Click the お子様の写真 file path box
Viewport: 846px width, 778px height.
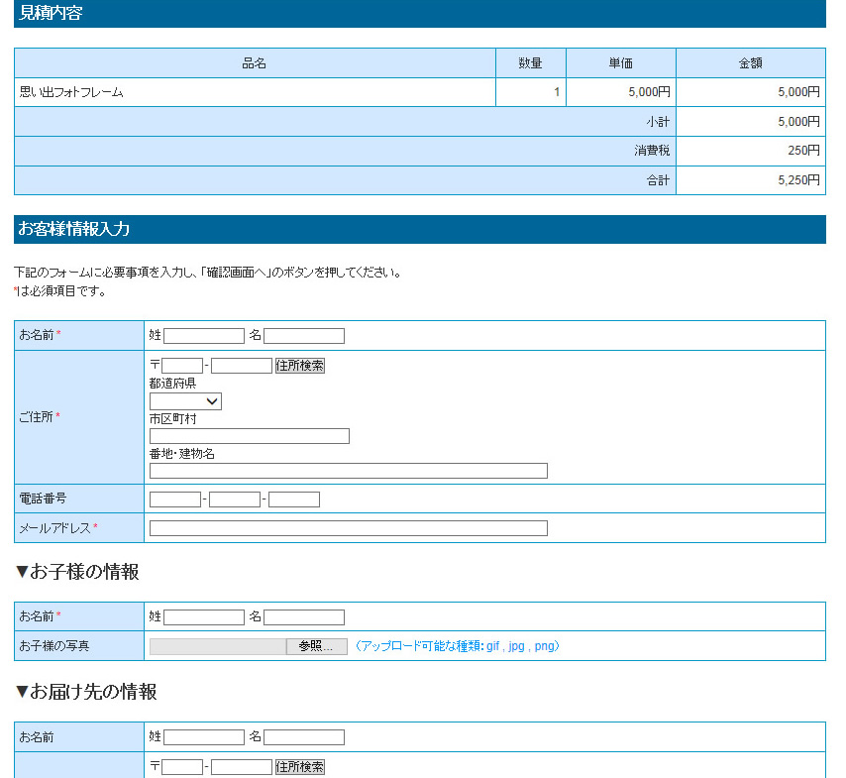tap(218, 646)
